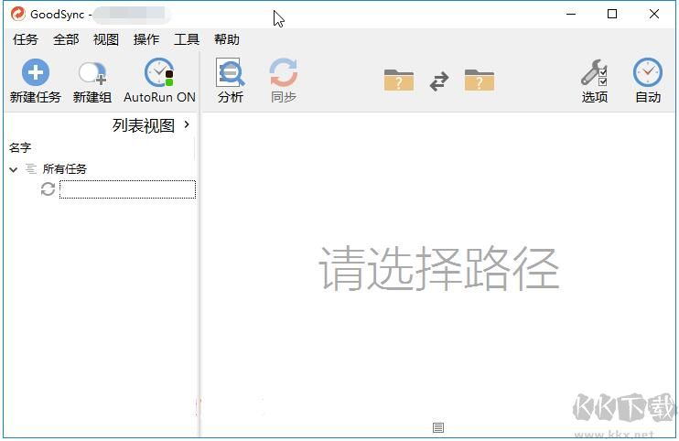Open the 工具 menu
This screenshot has height=441, width=679.
[187, 39]
